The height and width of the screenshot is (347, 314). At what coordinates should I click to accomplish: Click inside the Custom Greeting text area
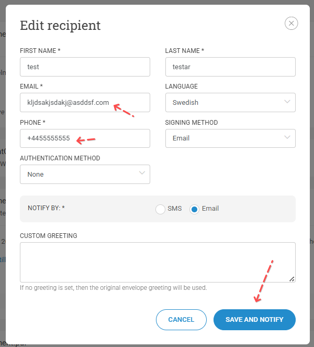coord(158,262)
